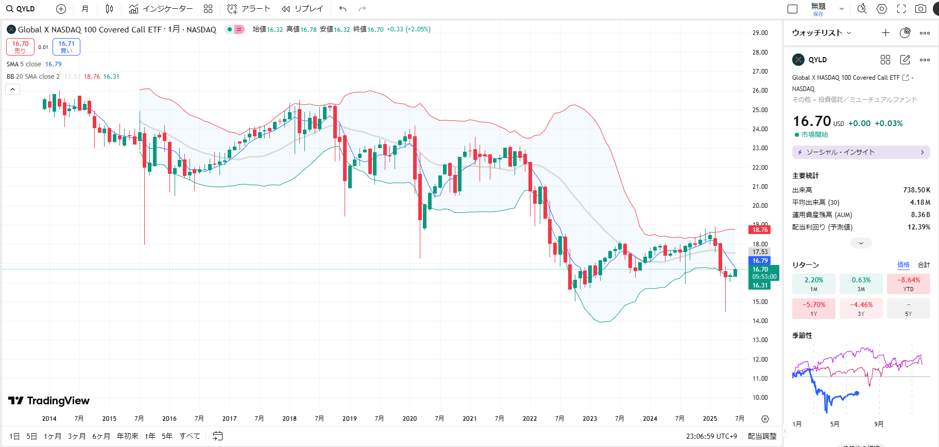Take a chart snapshot with camera icon
Screen dimensions: 939x447
point(920,9)
